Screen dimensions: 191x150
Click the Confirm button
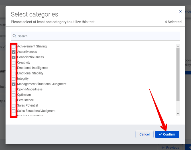click(167, 134)
